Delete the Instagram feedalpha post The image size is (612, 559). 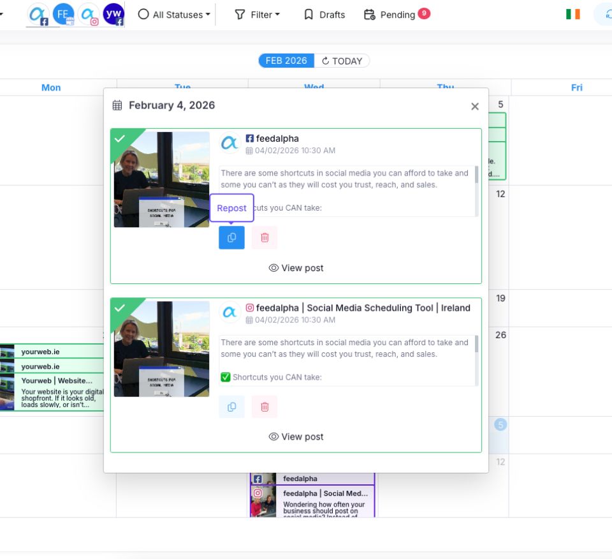(265, 406)
